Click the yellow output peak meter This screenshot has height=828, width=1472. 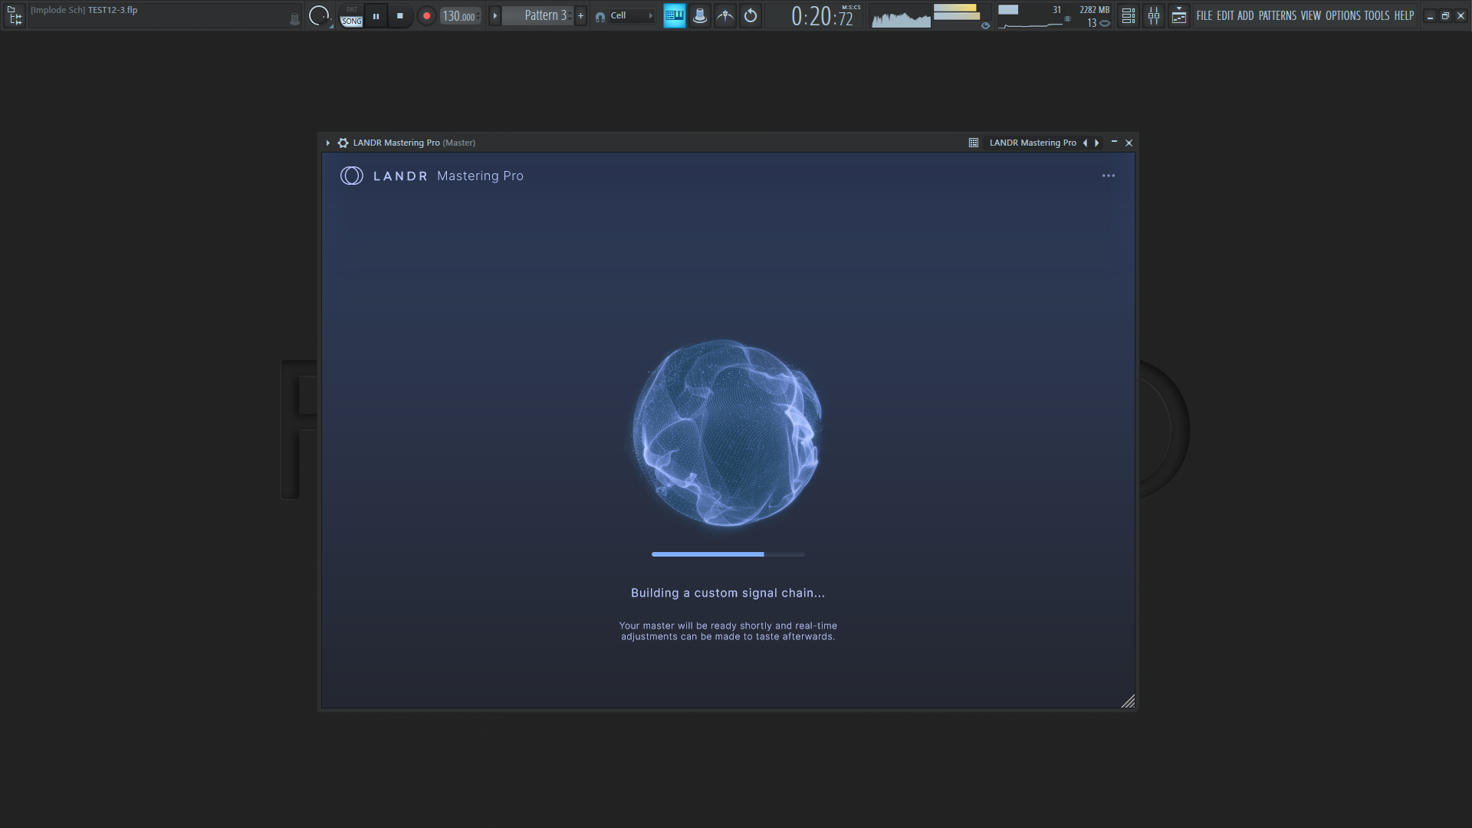point(957,12)
